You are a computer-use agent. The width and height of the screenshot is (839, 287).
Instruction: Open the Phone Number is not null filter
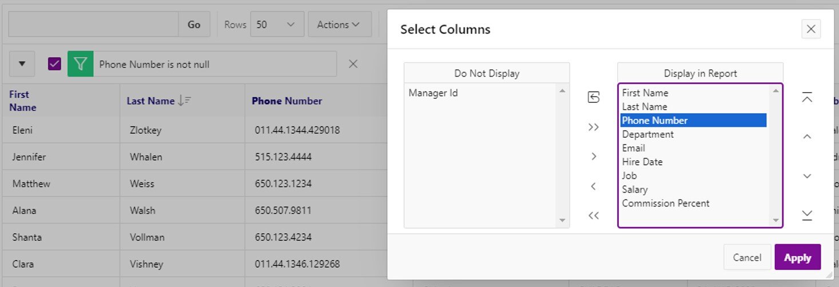[154, 65]
